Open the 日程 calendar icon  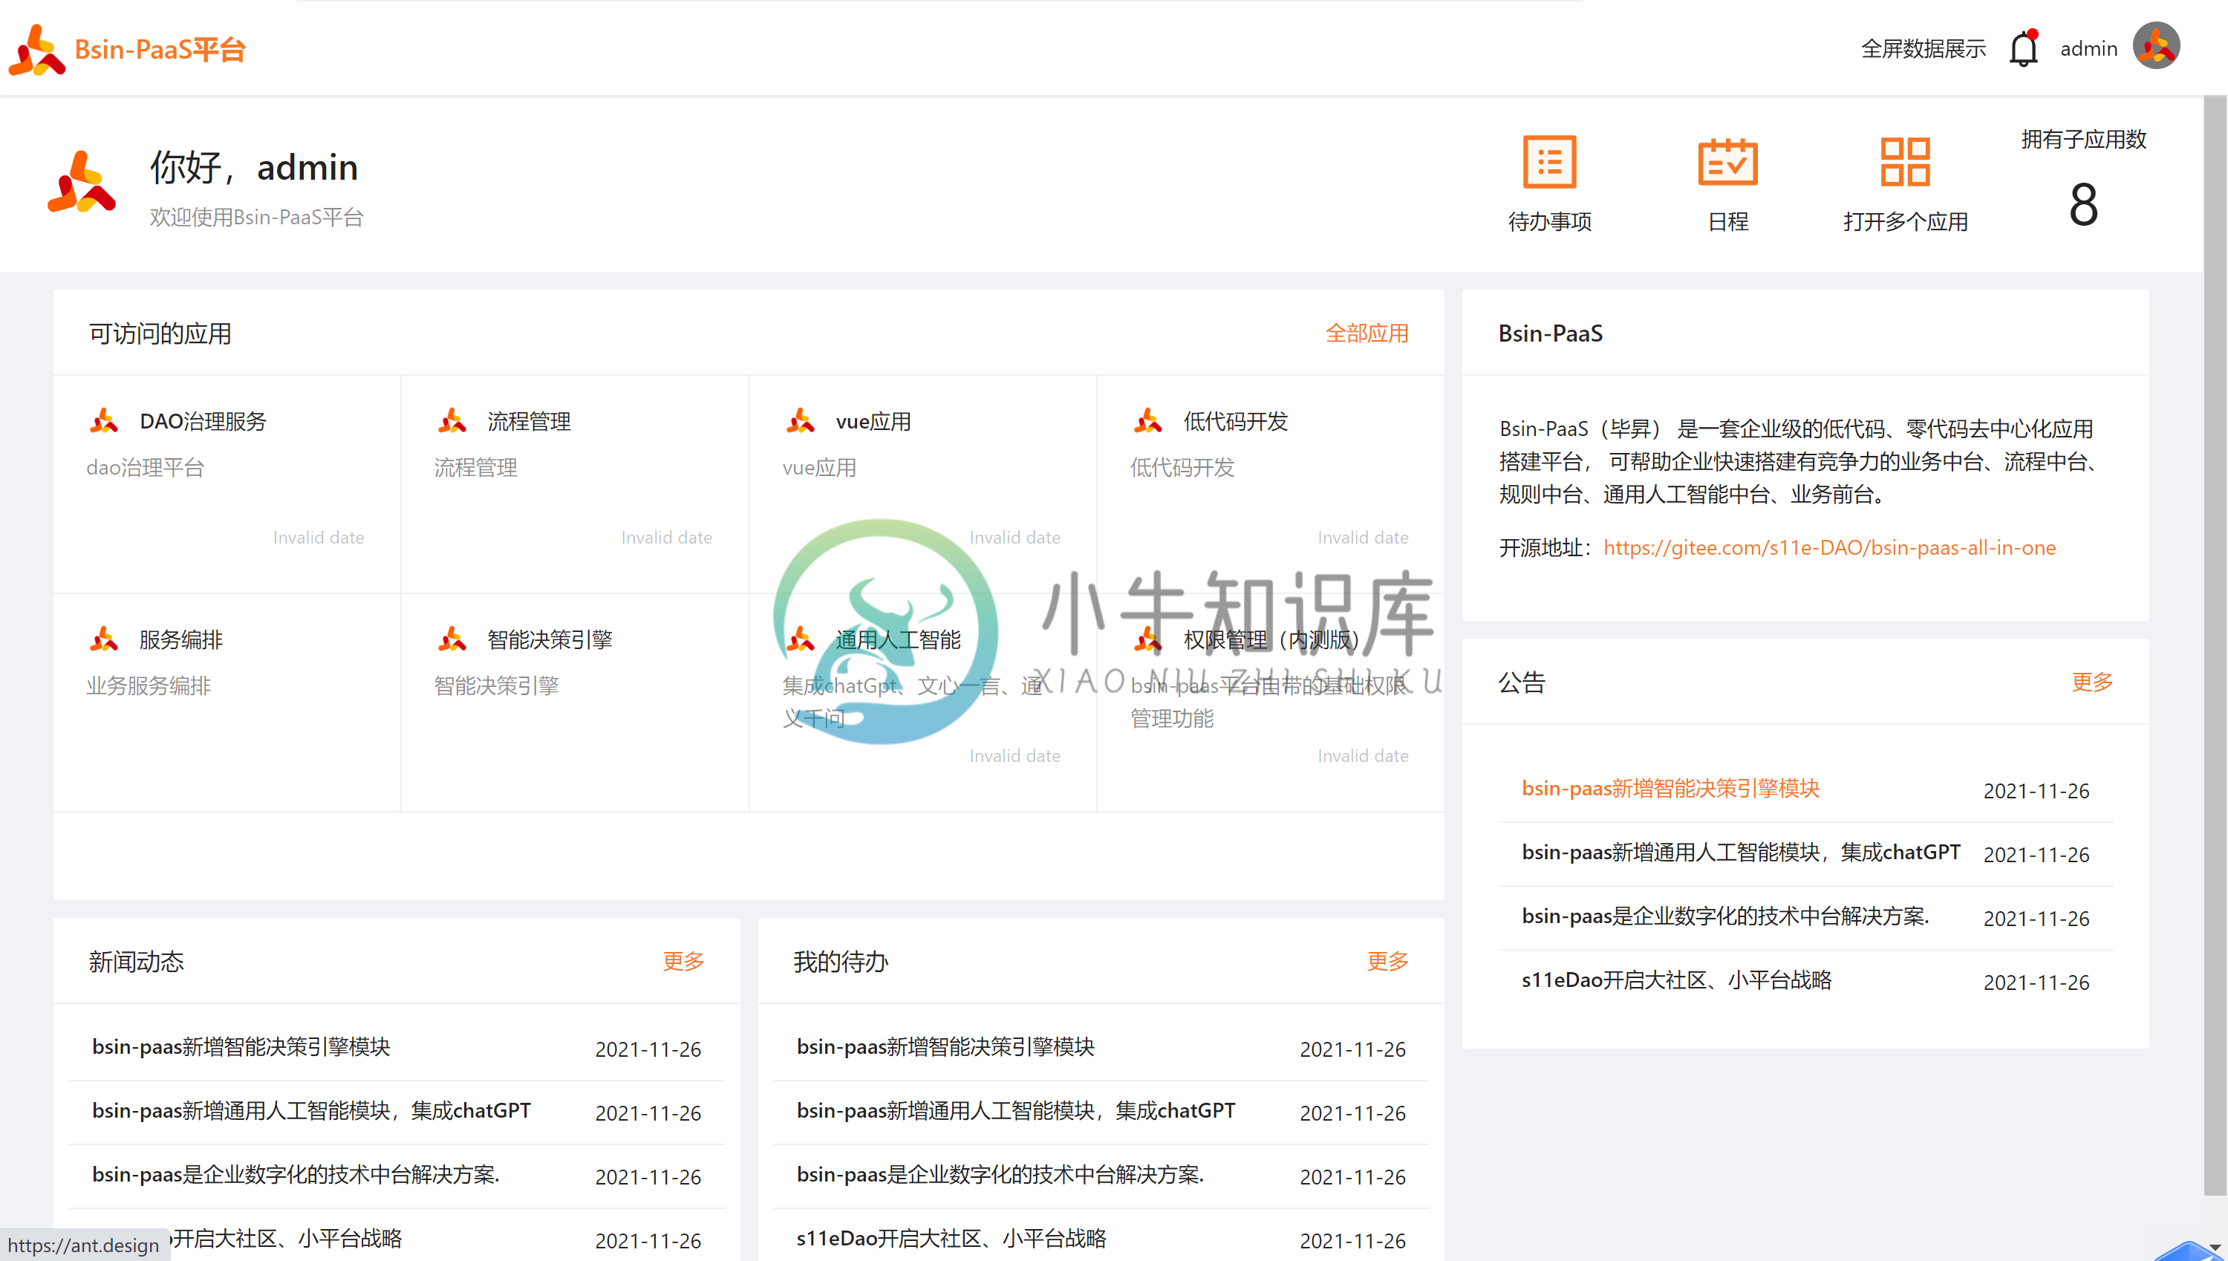point(1727,162)
